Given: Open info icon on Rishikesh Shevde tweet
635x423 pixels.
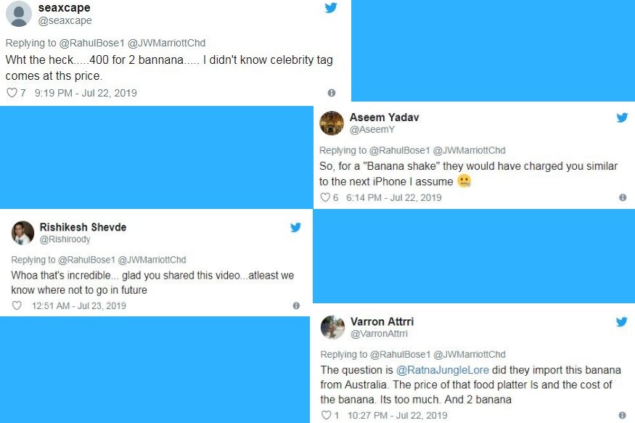Looking at the screenshot, I should pyautogui.click(x=296, y=306).
